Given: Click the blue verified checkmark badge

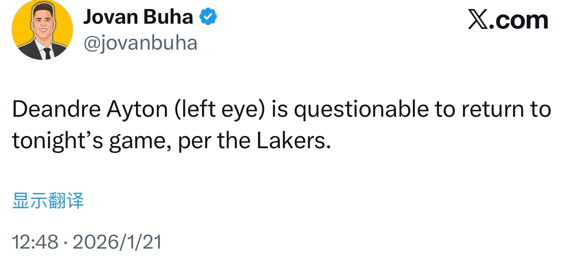Looking at the screenshot, I should (208, 17).
